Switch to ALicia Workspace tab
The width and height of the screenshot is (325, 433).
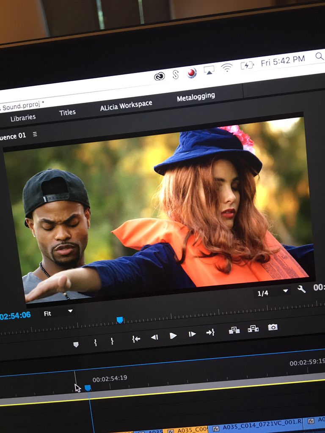(x=126, y=105)
